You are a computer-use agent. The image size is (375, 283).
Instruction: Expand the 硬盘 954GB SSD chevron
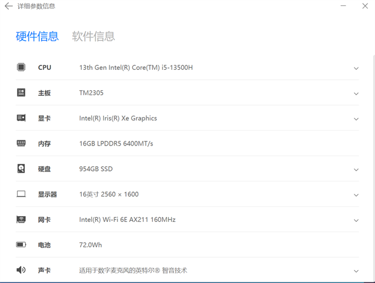point(356,170)
